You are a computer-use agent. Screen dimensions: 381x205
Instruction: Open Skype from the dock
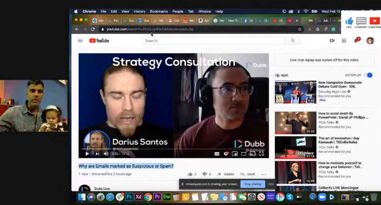(290, 197)
